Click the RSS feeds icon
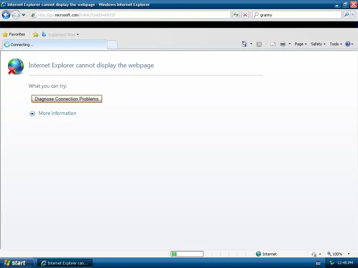358x268 pixels. point(259,44)
